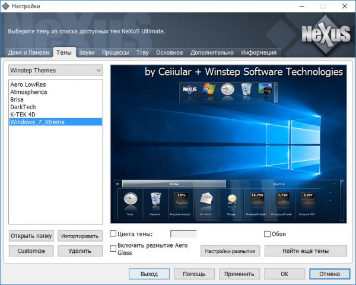The width and height of the screenshot is (356, 285).
Task: Open the theme color swatch
Action: click(183, 234)
